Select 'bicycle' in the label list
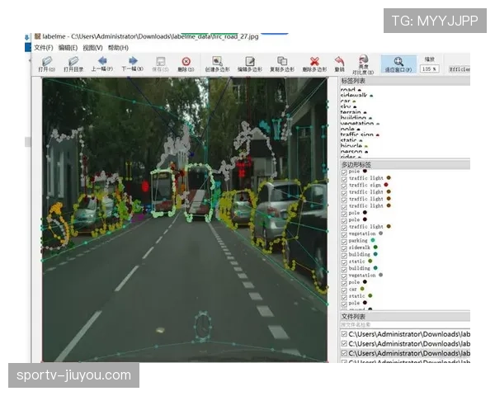This screenshot has height=396, width=495. (354, 146)
